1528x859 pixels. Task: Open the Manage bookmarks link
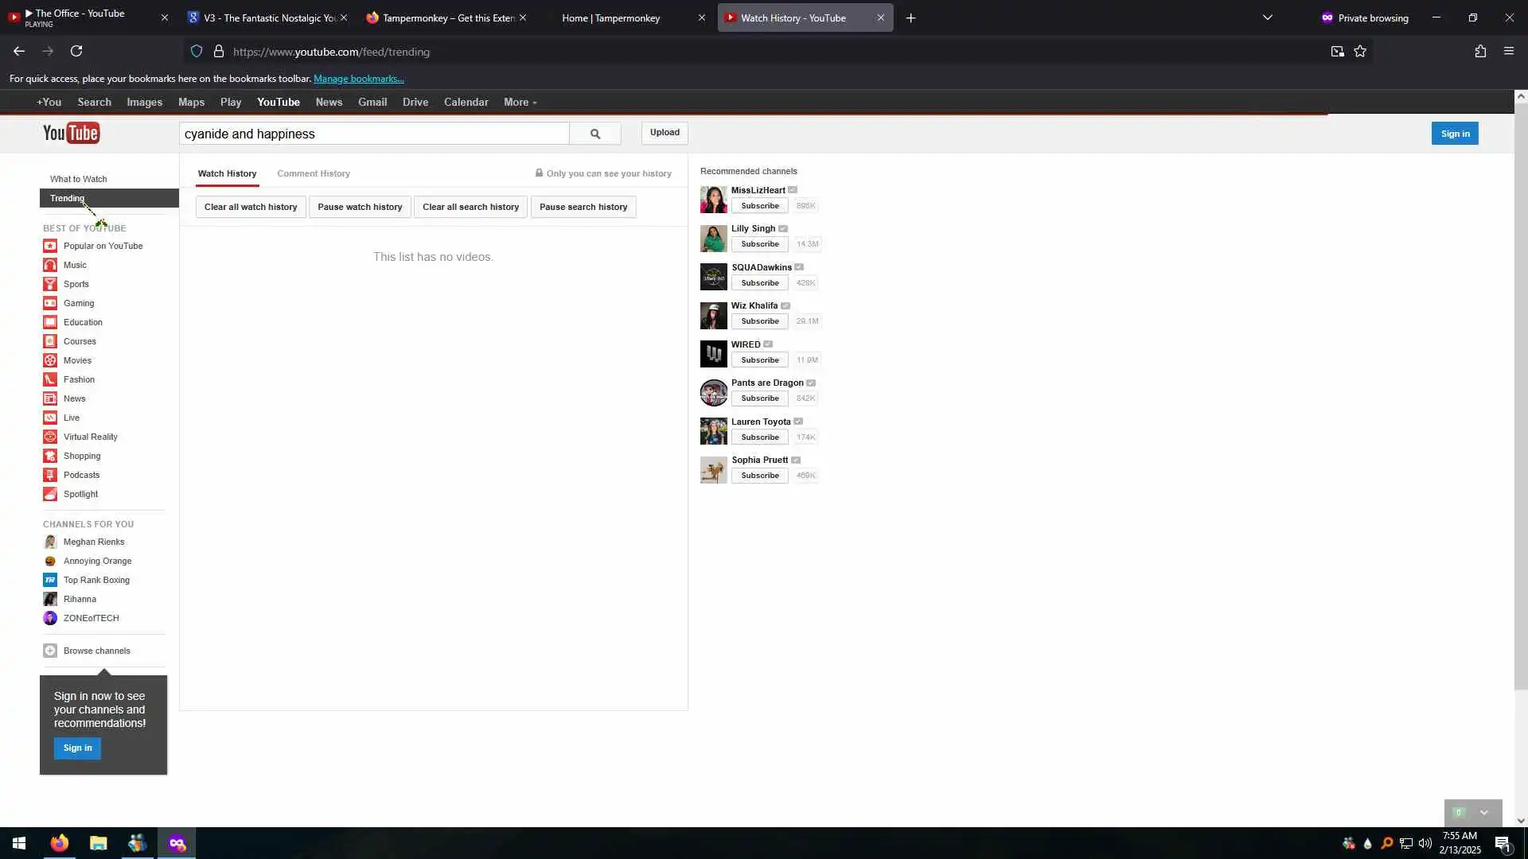358,79
